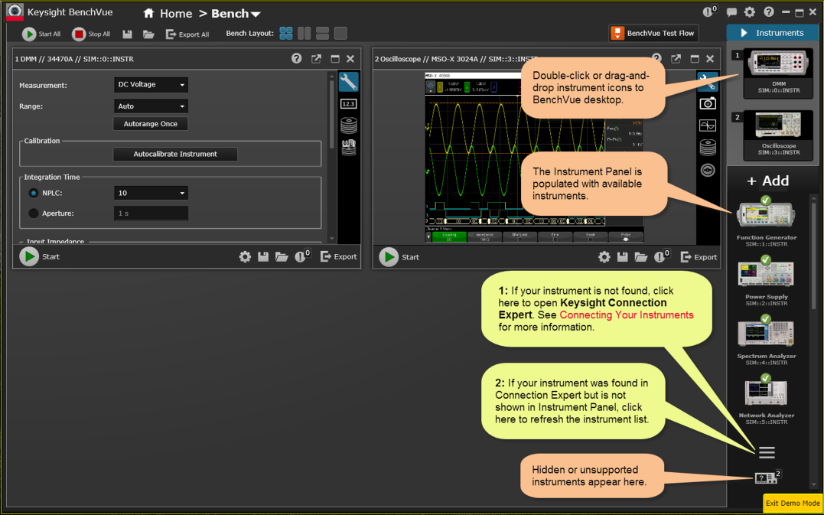Click Export All in top toolbar

click(x=187, y=34)
